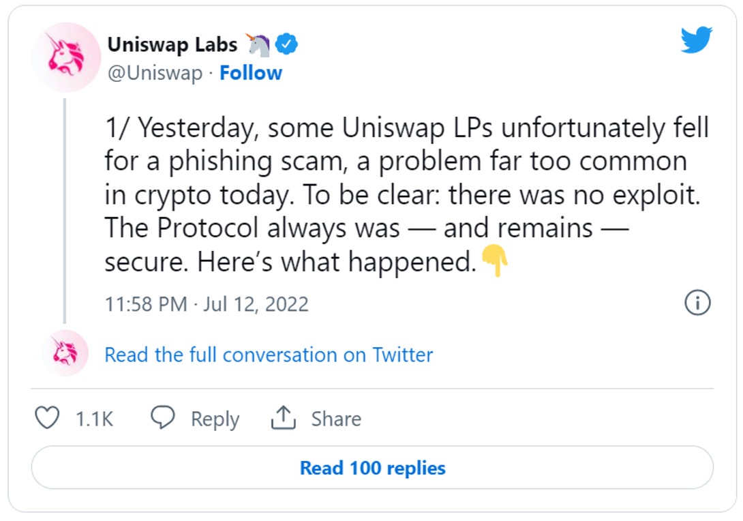Follow the Uniswap account
The height and width of the screenshot is (521, 743).
tap(251, 72)
